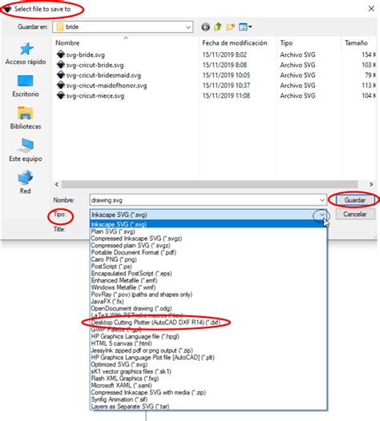380x421 pixels.
Task: Click the scroll right arrow
Action: 371,184
